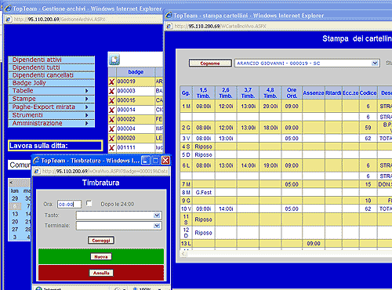The height and width of the screenshot is (290, 392).
Task: Click the Annulla button on red bar
Action: [x=101, y=273]
